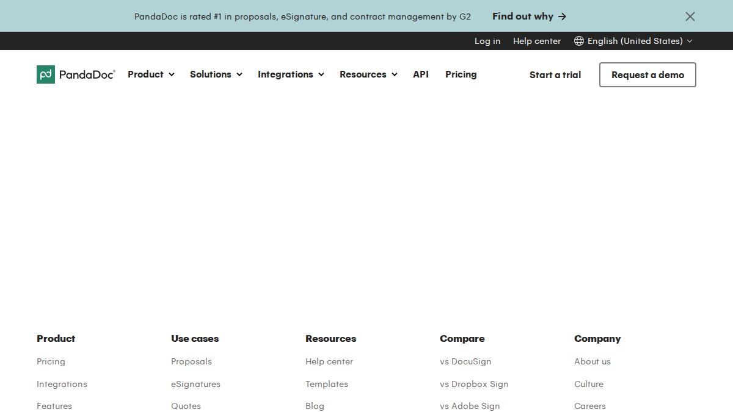Open the Careers link
The image size is (733, 412).
[x=590, y=406]
